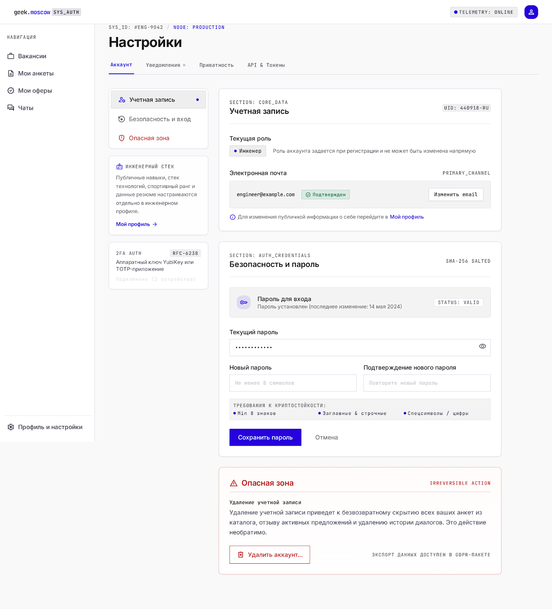The width and height of the screenshot is (552, 609).
Task: Click the Опасная зона shield icon
Action: coord(121,138)
